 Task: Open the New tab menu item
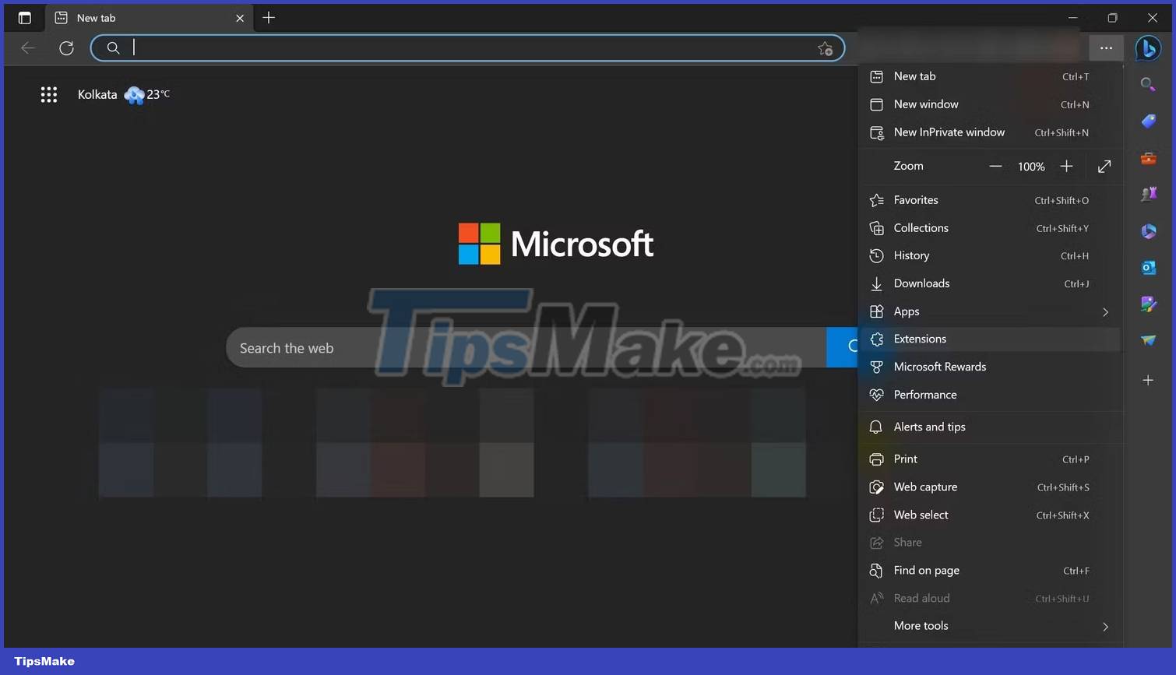pyautogui.click(x=989, y=76)
